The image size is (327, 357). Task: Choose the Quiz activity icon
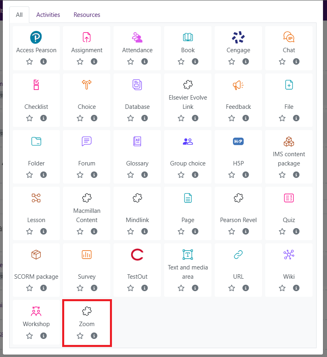(x=289, y=198)
